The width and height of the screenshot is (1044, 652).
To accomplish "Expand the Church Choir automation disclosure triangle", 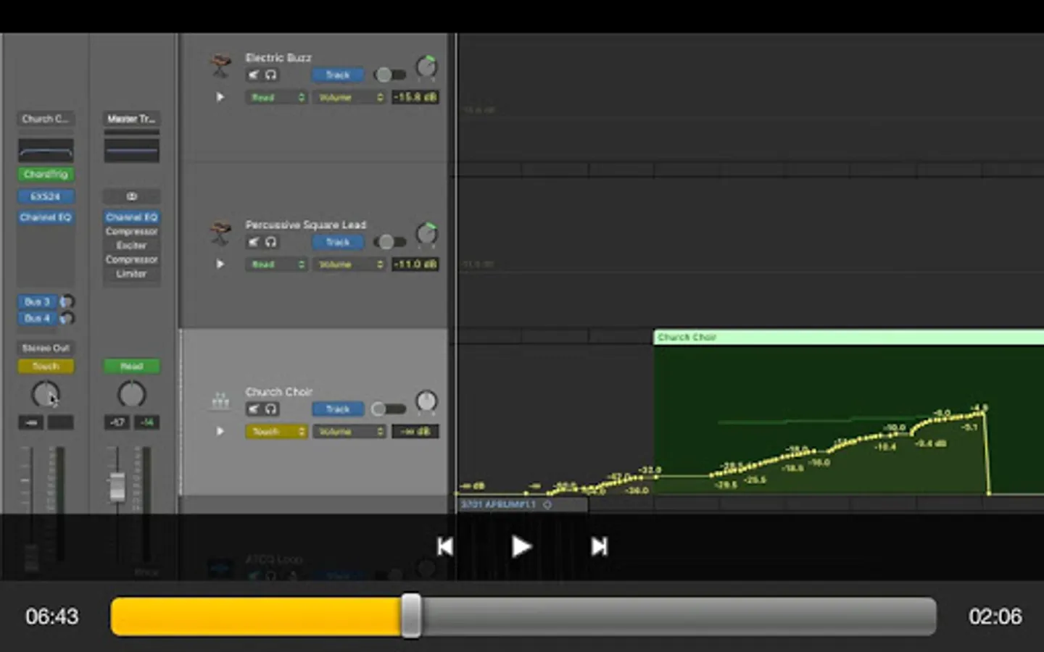I will (x=220, y=432).
